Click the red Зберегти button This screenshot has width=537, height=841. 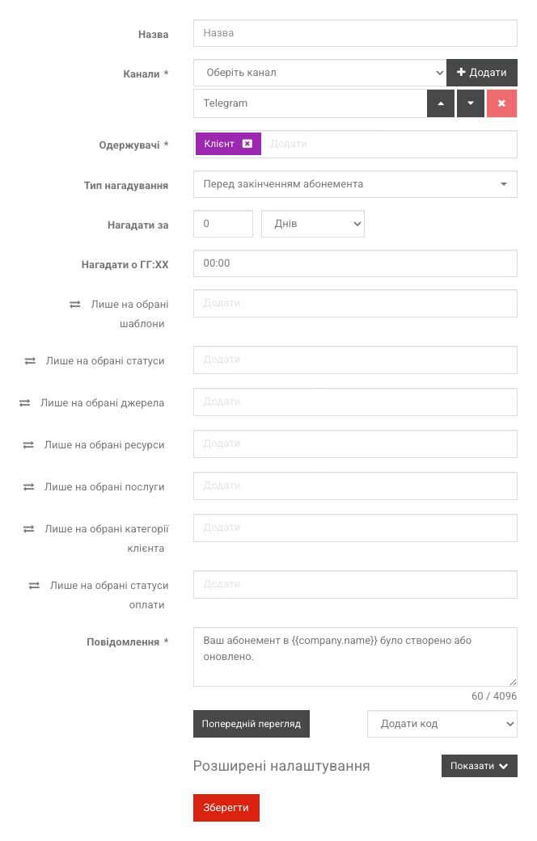(x=226, y=808)
